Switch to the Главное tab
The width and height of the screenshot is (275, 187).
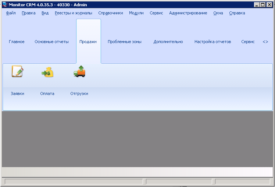point(17,42)
